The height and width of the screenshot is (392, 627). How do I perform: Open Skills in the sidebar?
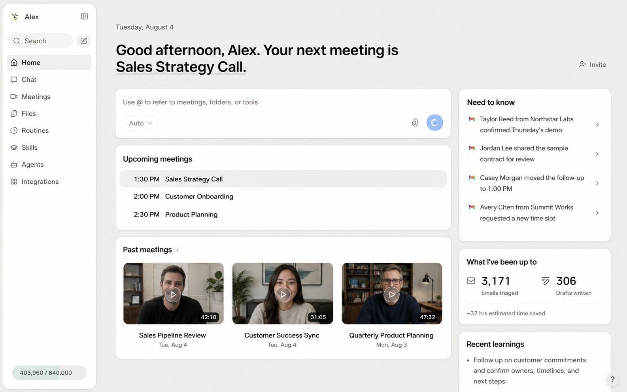[x=49, y=147]
